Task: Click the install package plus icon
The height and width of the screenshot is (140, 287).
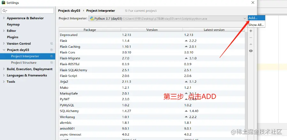Action: click(x=251, y=31)
